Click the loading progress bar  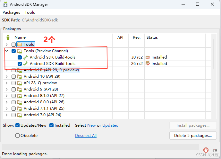pyautogui.click(x=100, y=147)
